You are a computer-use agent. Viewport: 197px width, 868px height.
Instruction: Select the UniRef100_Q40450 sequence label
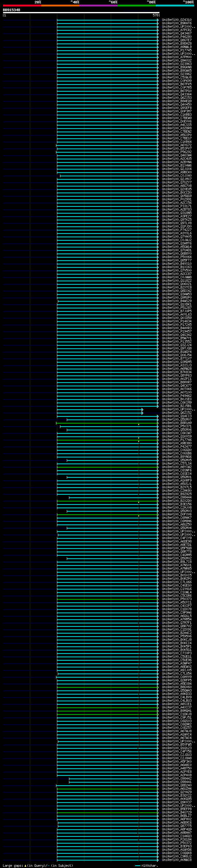[177, 104]
